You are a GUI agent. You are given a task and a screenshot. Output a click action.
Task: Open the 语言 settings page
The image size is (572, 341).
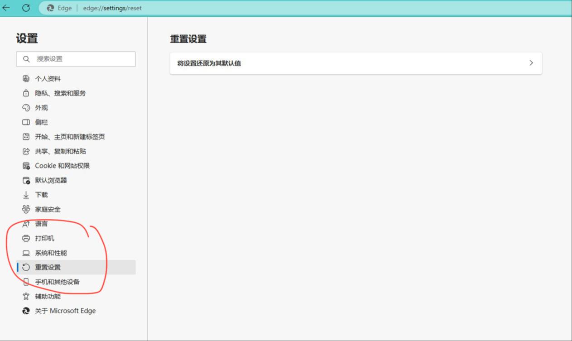tap(41, 224)
